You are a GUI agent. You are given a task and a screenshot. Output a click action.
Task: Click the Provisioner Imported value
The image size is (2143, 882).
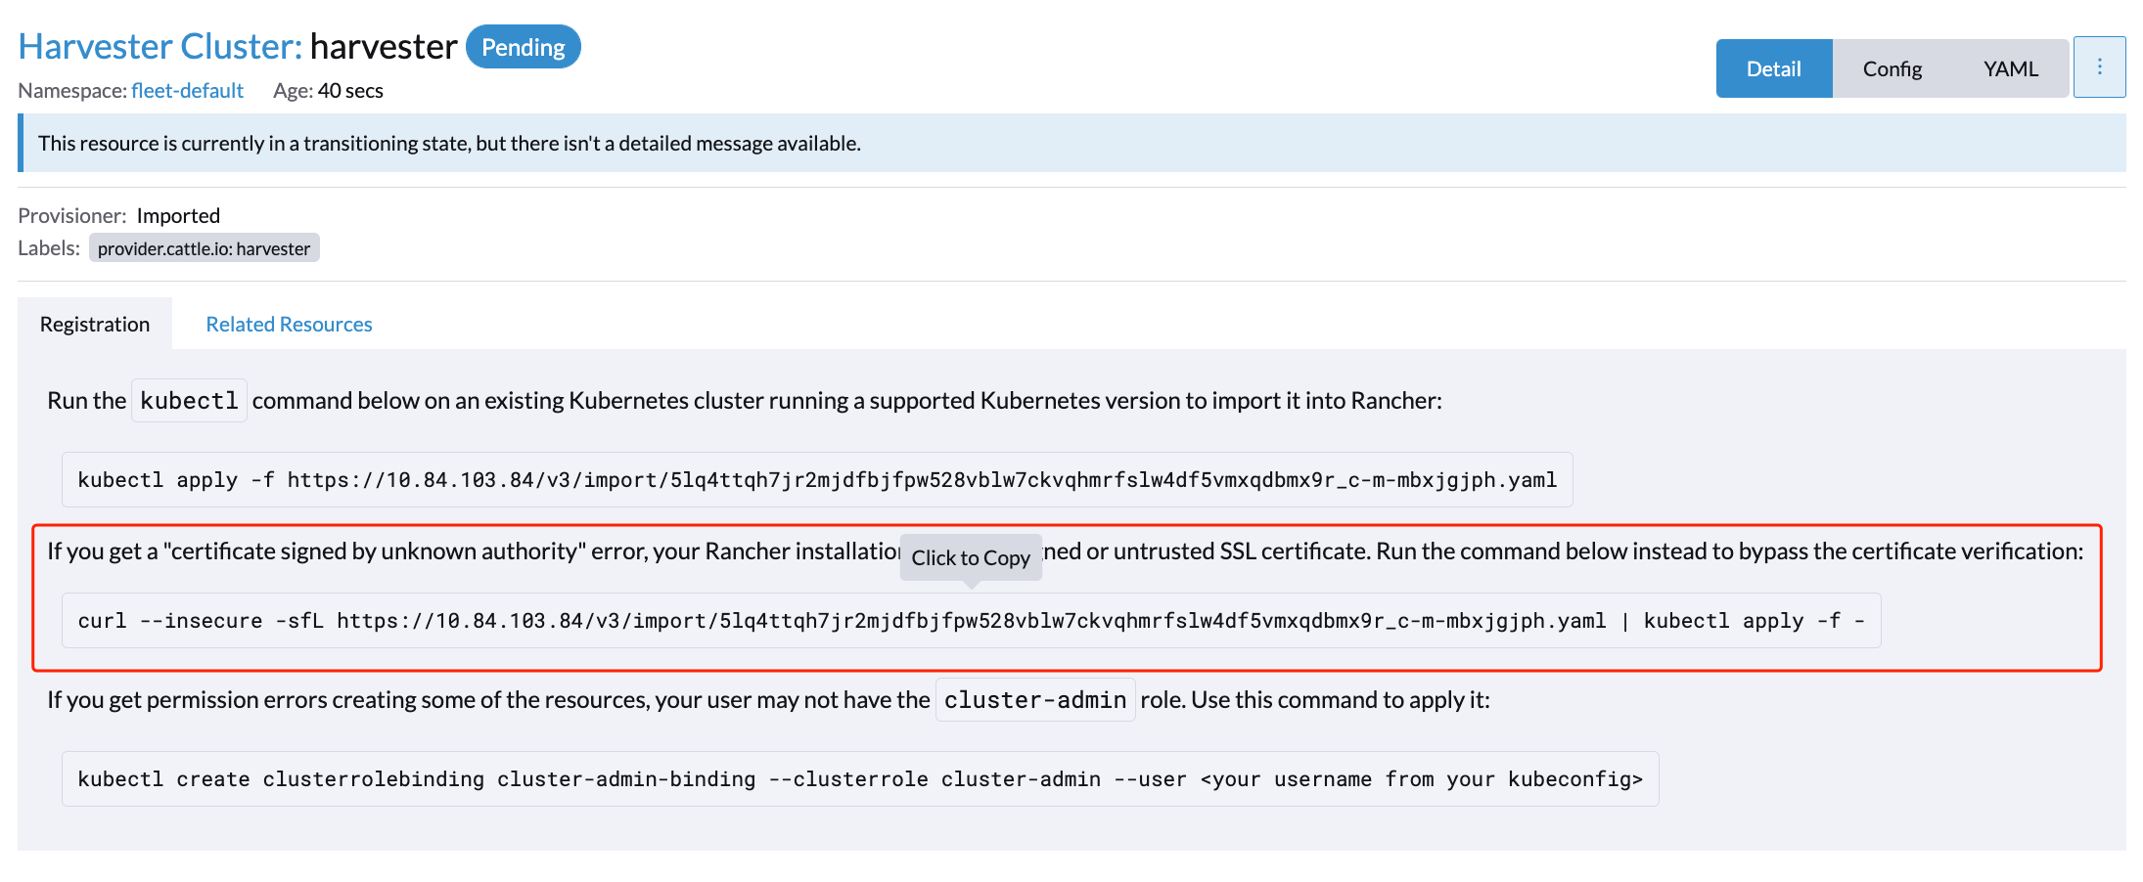[178, 215]
